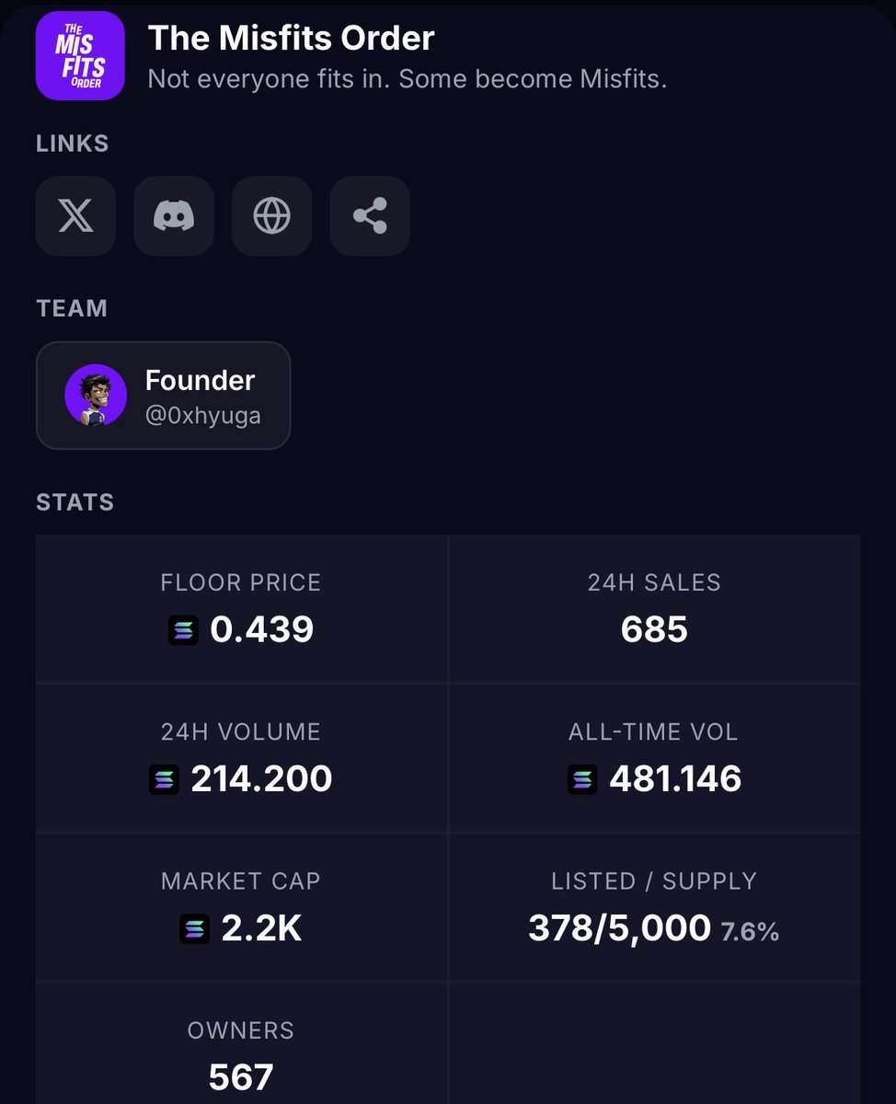
Task: Click the Solana icon beside all-time vol
Action: pos(582,780)
